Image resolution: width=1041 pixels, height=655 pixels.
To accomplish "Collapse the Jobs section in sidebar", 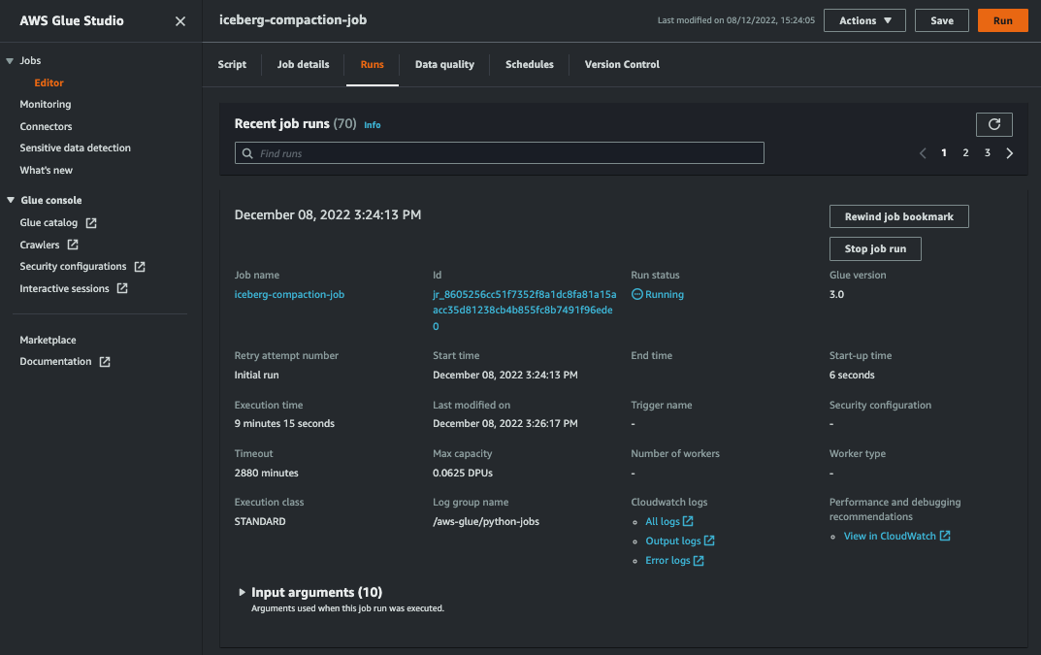I will point(10,60).
